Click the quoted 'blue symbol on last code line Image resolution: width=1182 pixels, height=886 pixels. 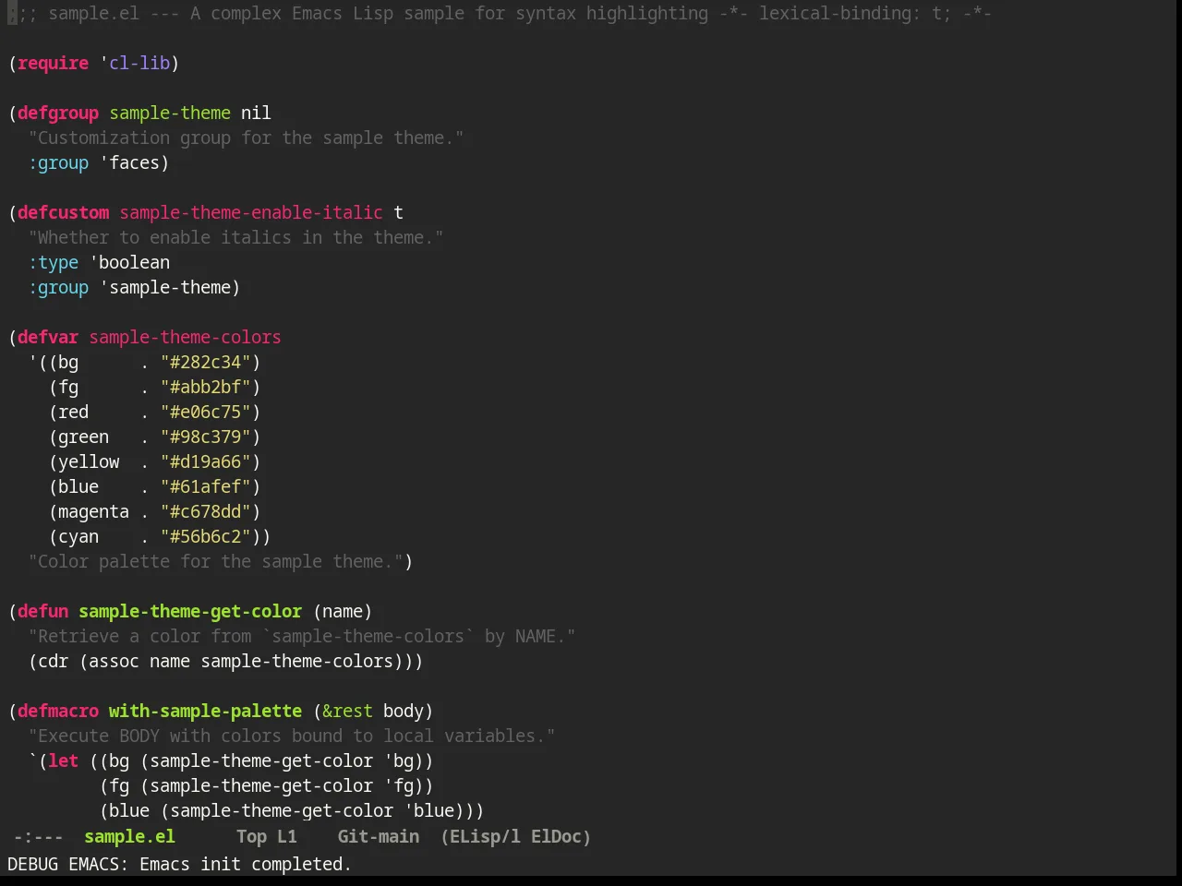click(428, 810)
